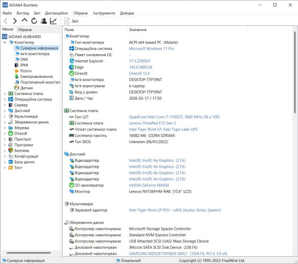Go up one level with Up arrow

tap(25, 20)
